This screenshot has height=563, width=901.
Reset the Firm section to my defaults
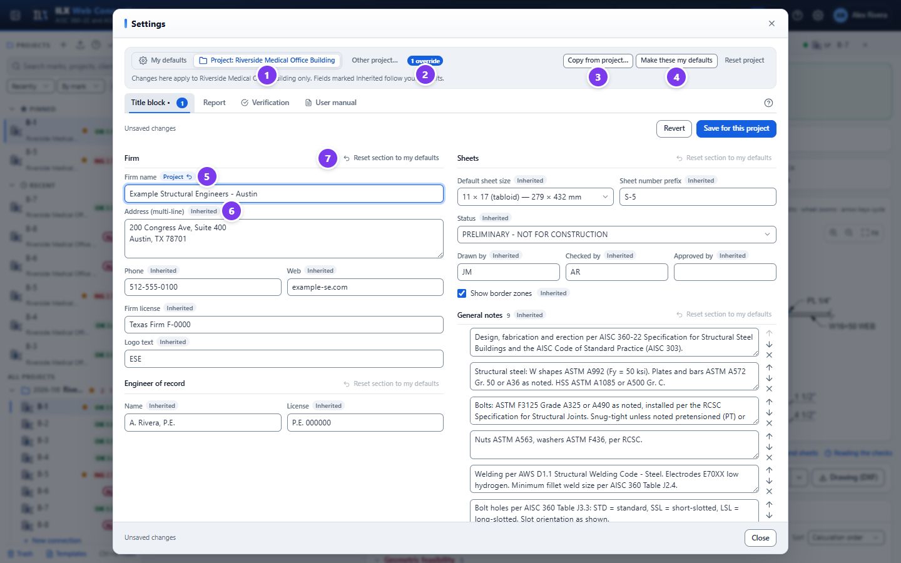[x=391, y=158]
